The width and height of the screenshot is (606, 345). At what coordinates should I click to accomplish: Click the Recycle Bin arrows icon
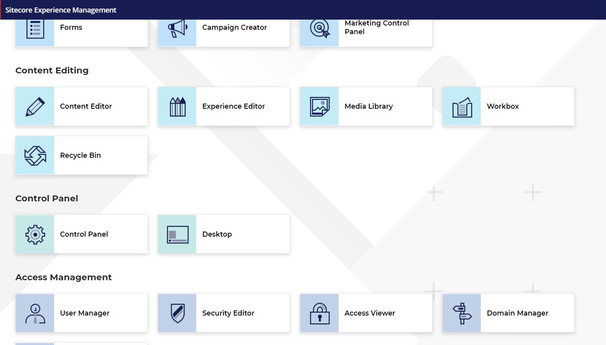[35, 155]
